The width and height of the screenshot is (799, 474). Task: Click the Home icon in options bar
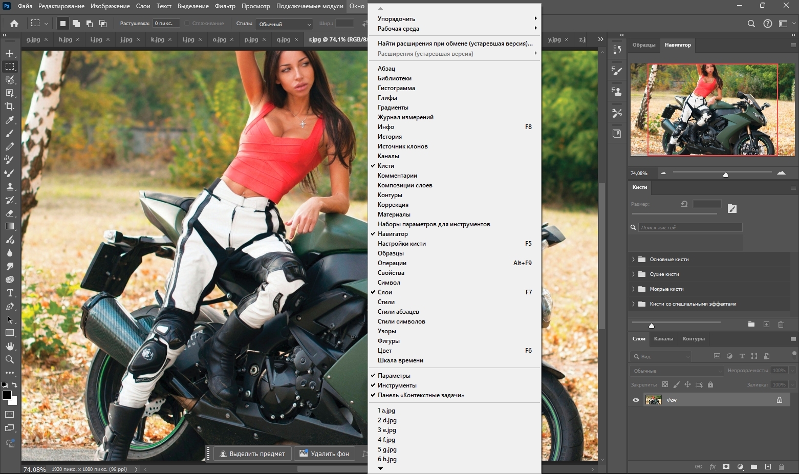(x=14, y=24)
